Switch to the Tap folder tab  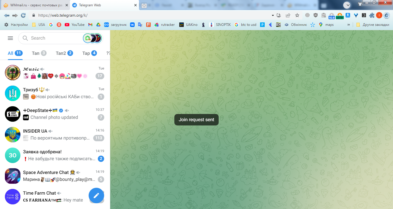(x=89, y=53)
